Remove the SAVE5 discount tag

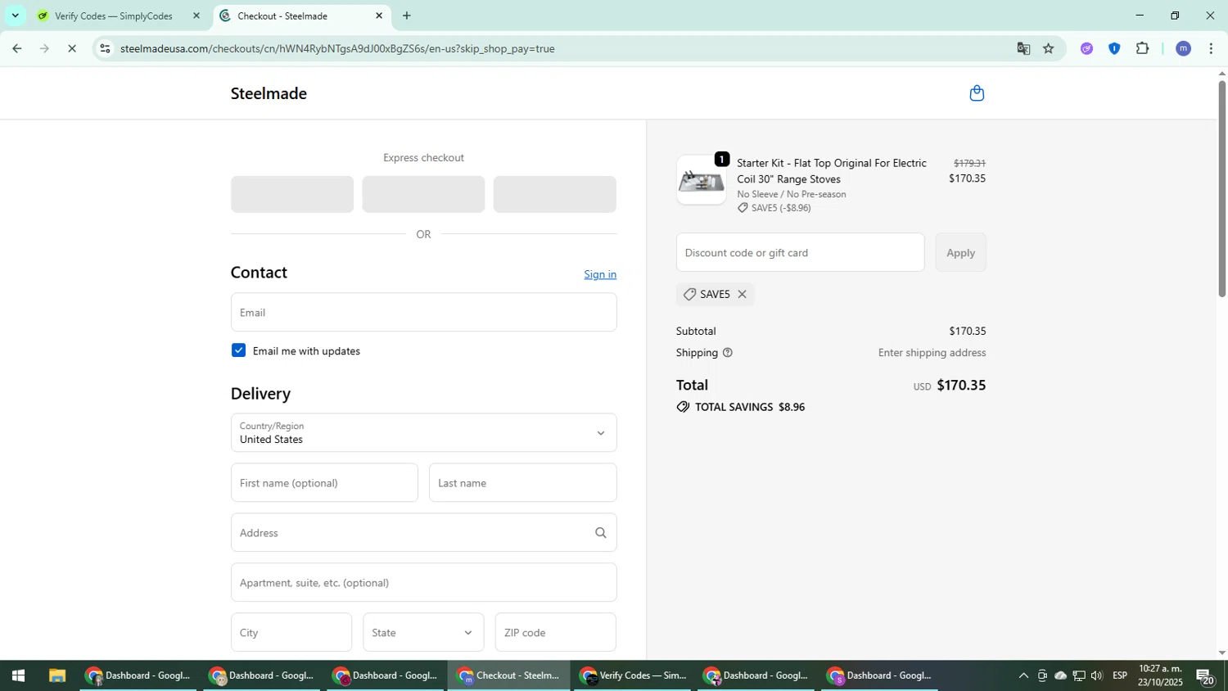tap(742, 294)
